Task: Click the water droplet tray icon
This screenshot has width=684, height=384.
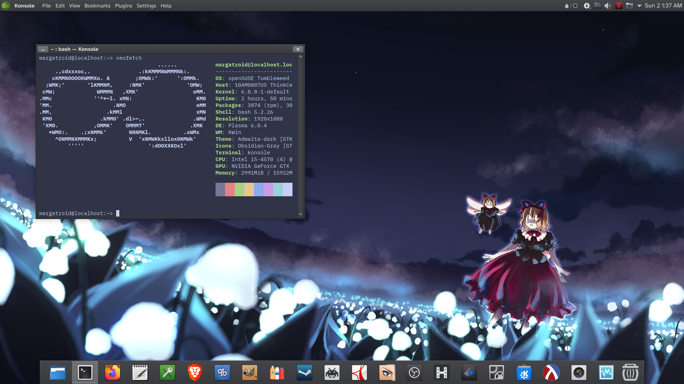Action: [567, 6]
